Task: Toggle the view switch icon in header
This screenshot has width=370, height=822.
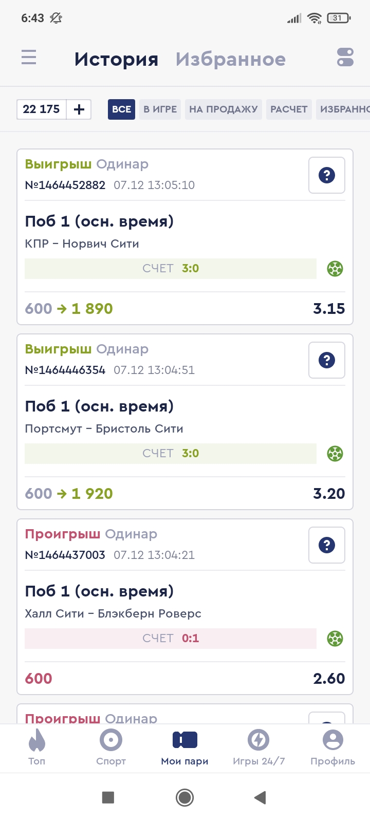Action: tap(345, 57)
